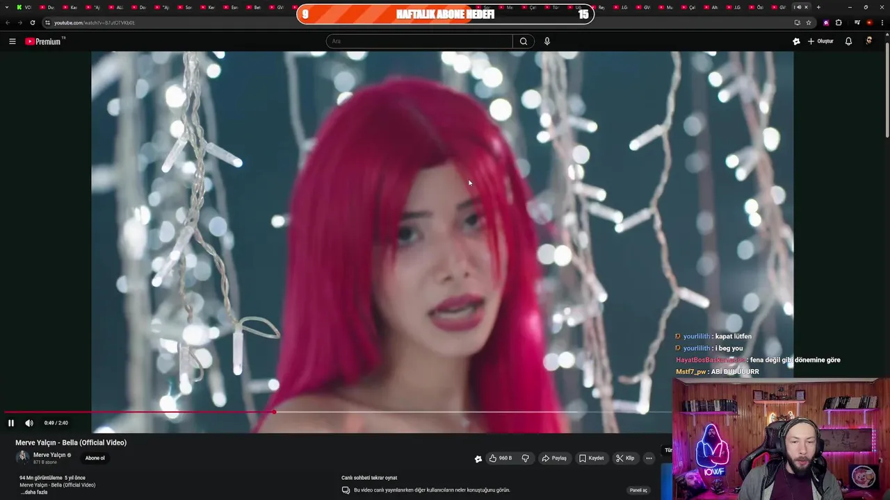The width and height of the screenshot is (890, 500).
Task: Open the browser extensions puzzle icon
Action: (839, 22)
